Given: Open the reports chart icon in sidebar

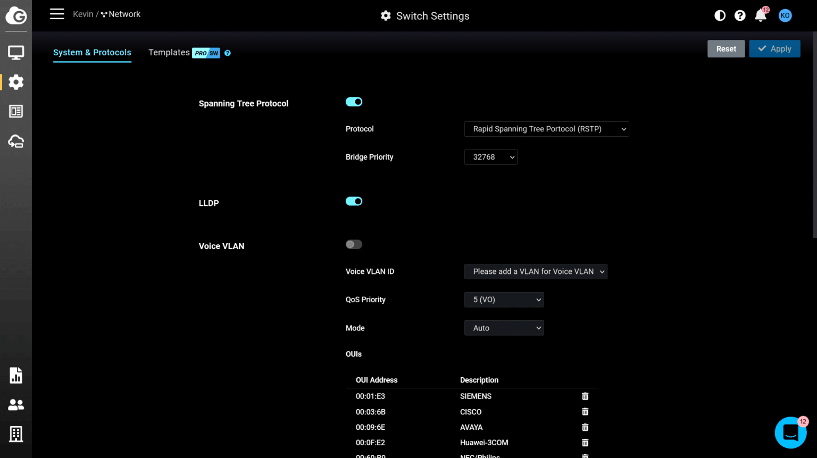Looking at the screenshot, I should coord(16,375).
